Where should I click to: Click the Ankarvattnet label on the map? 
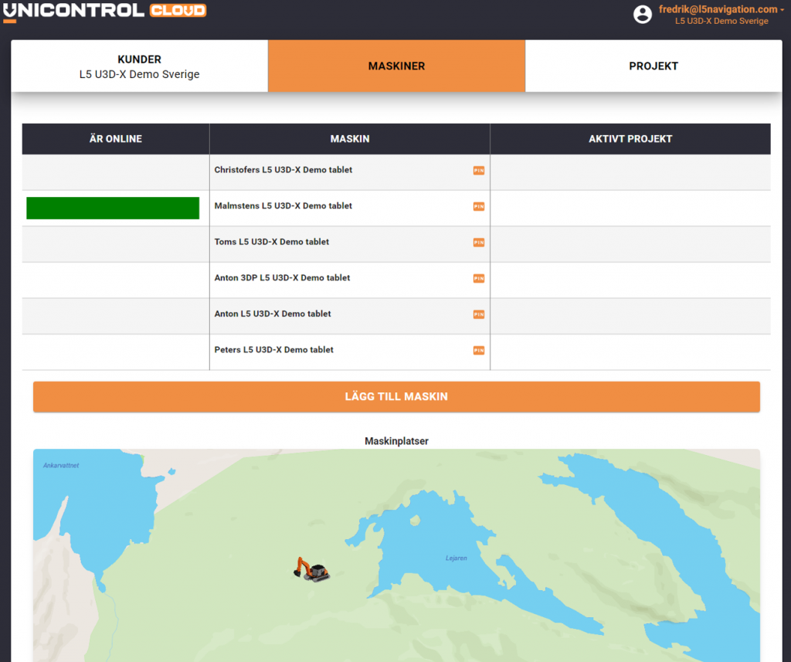point(61,465)
